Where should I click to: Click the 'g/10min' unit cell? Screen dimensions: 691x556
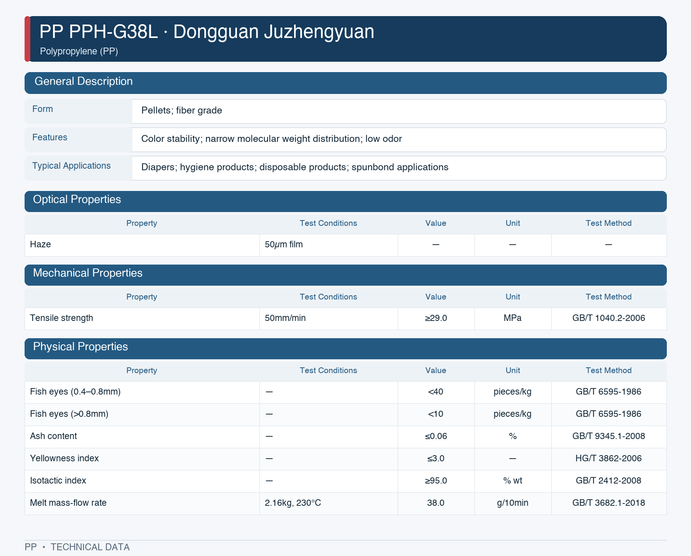pyautogui.click(x=512, y=503)
